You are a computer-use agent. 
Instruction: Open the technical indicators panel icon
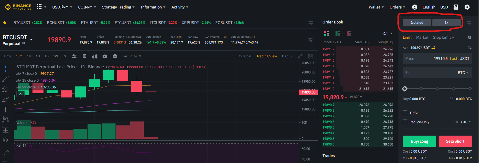84,56
